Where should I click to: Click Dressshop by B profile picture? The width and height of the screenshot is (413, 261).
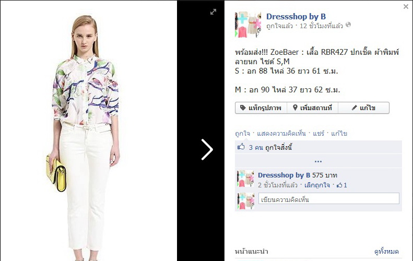[x=248, y=25]
